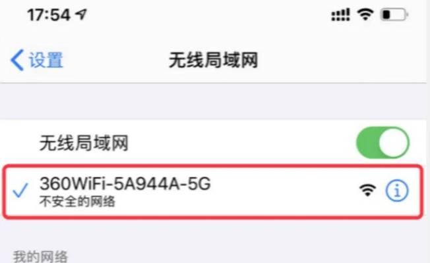Go back to 设置
The width and height of the screenshot is (430, 263).
point(37,60)
